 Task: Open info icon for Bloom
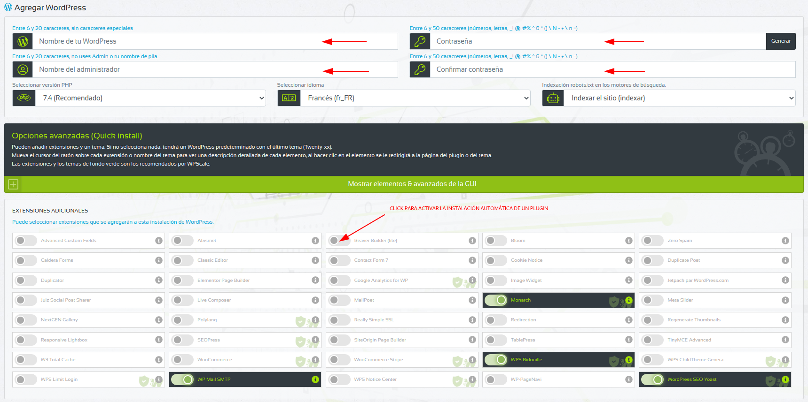[x=629, y=241]
